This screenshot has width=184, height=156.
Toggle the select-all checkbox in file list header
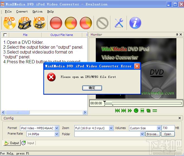[5, 35]
